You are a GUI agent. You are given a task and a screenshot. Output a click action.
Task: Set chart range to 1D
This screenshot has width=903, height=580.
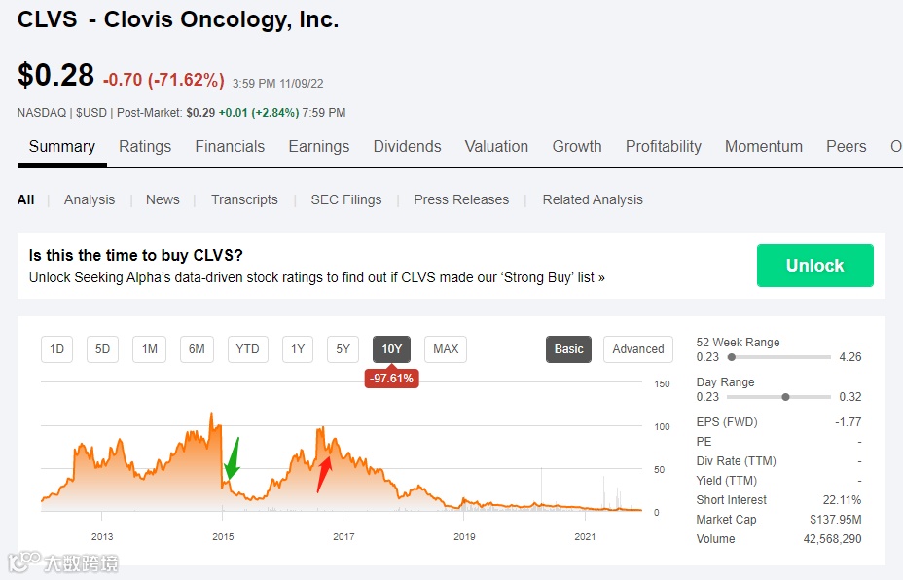(57, 349)
